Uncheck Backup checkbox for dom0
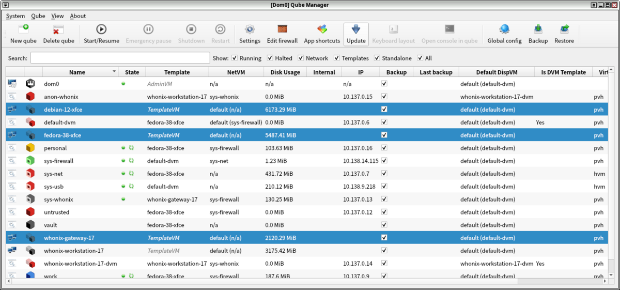Viewport: 620px width, 290px height. click(x=384, y=83)
